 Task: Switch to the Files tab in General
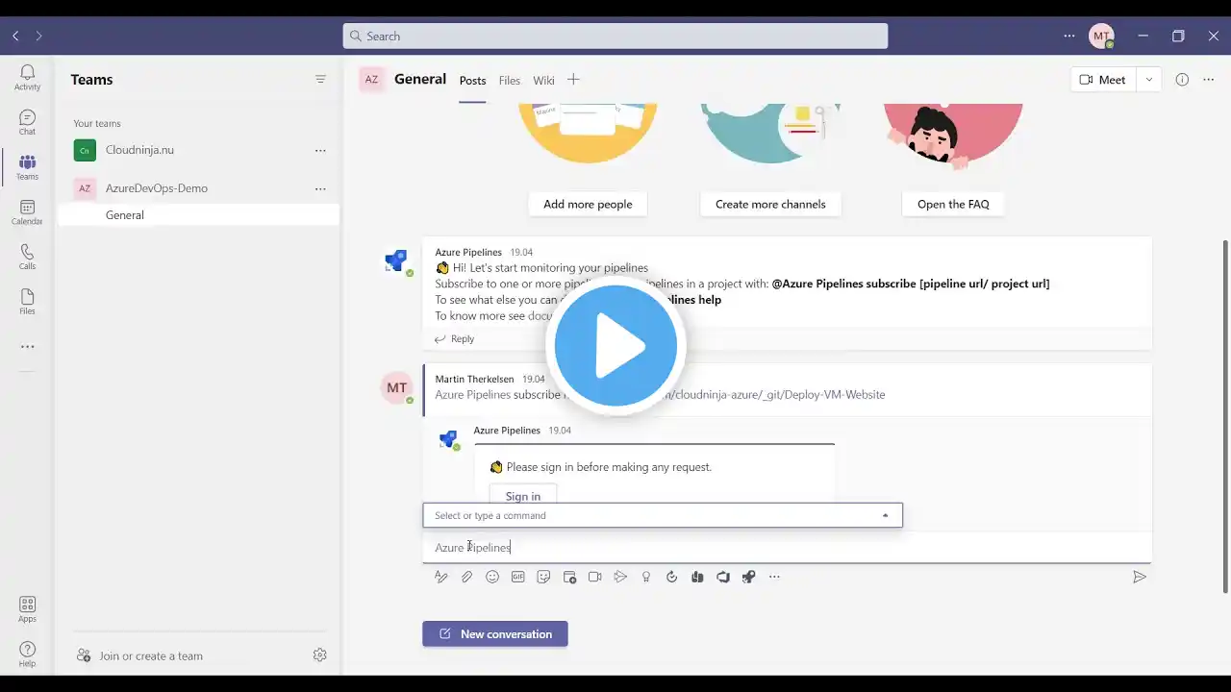510,81
